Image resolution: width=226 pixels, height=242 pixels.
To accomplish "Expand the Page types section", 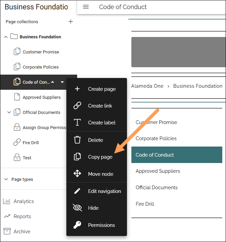I will pyautogui.click(x=6, y=179).
